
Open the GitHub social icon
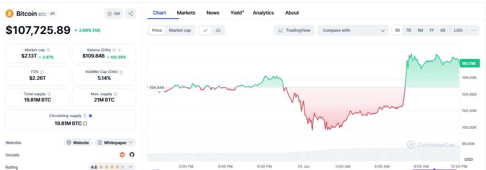tap(132, 155)
